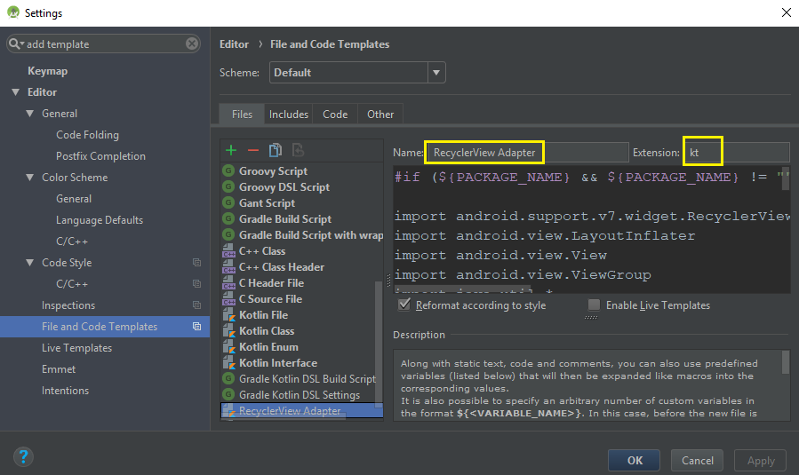Open the help question mark icon
This screenshot has height=475, width=799.
click(23, 457)
